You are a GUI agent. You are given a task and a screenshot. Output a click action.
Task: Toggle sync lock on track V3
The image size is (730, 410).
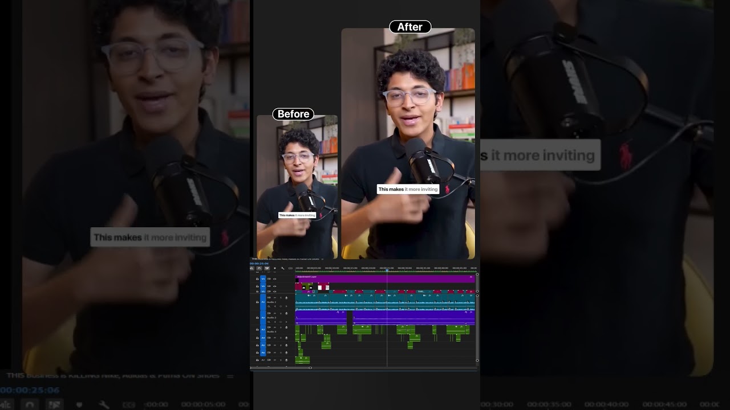[x=269, y=278]
